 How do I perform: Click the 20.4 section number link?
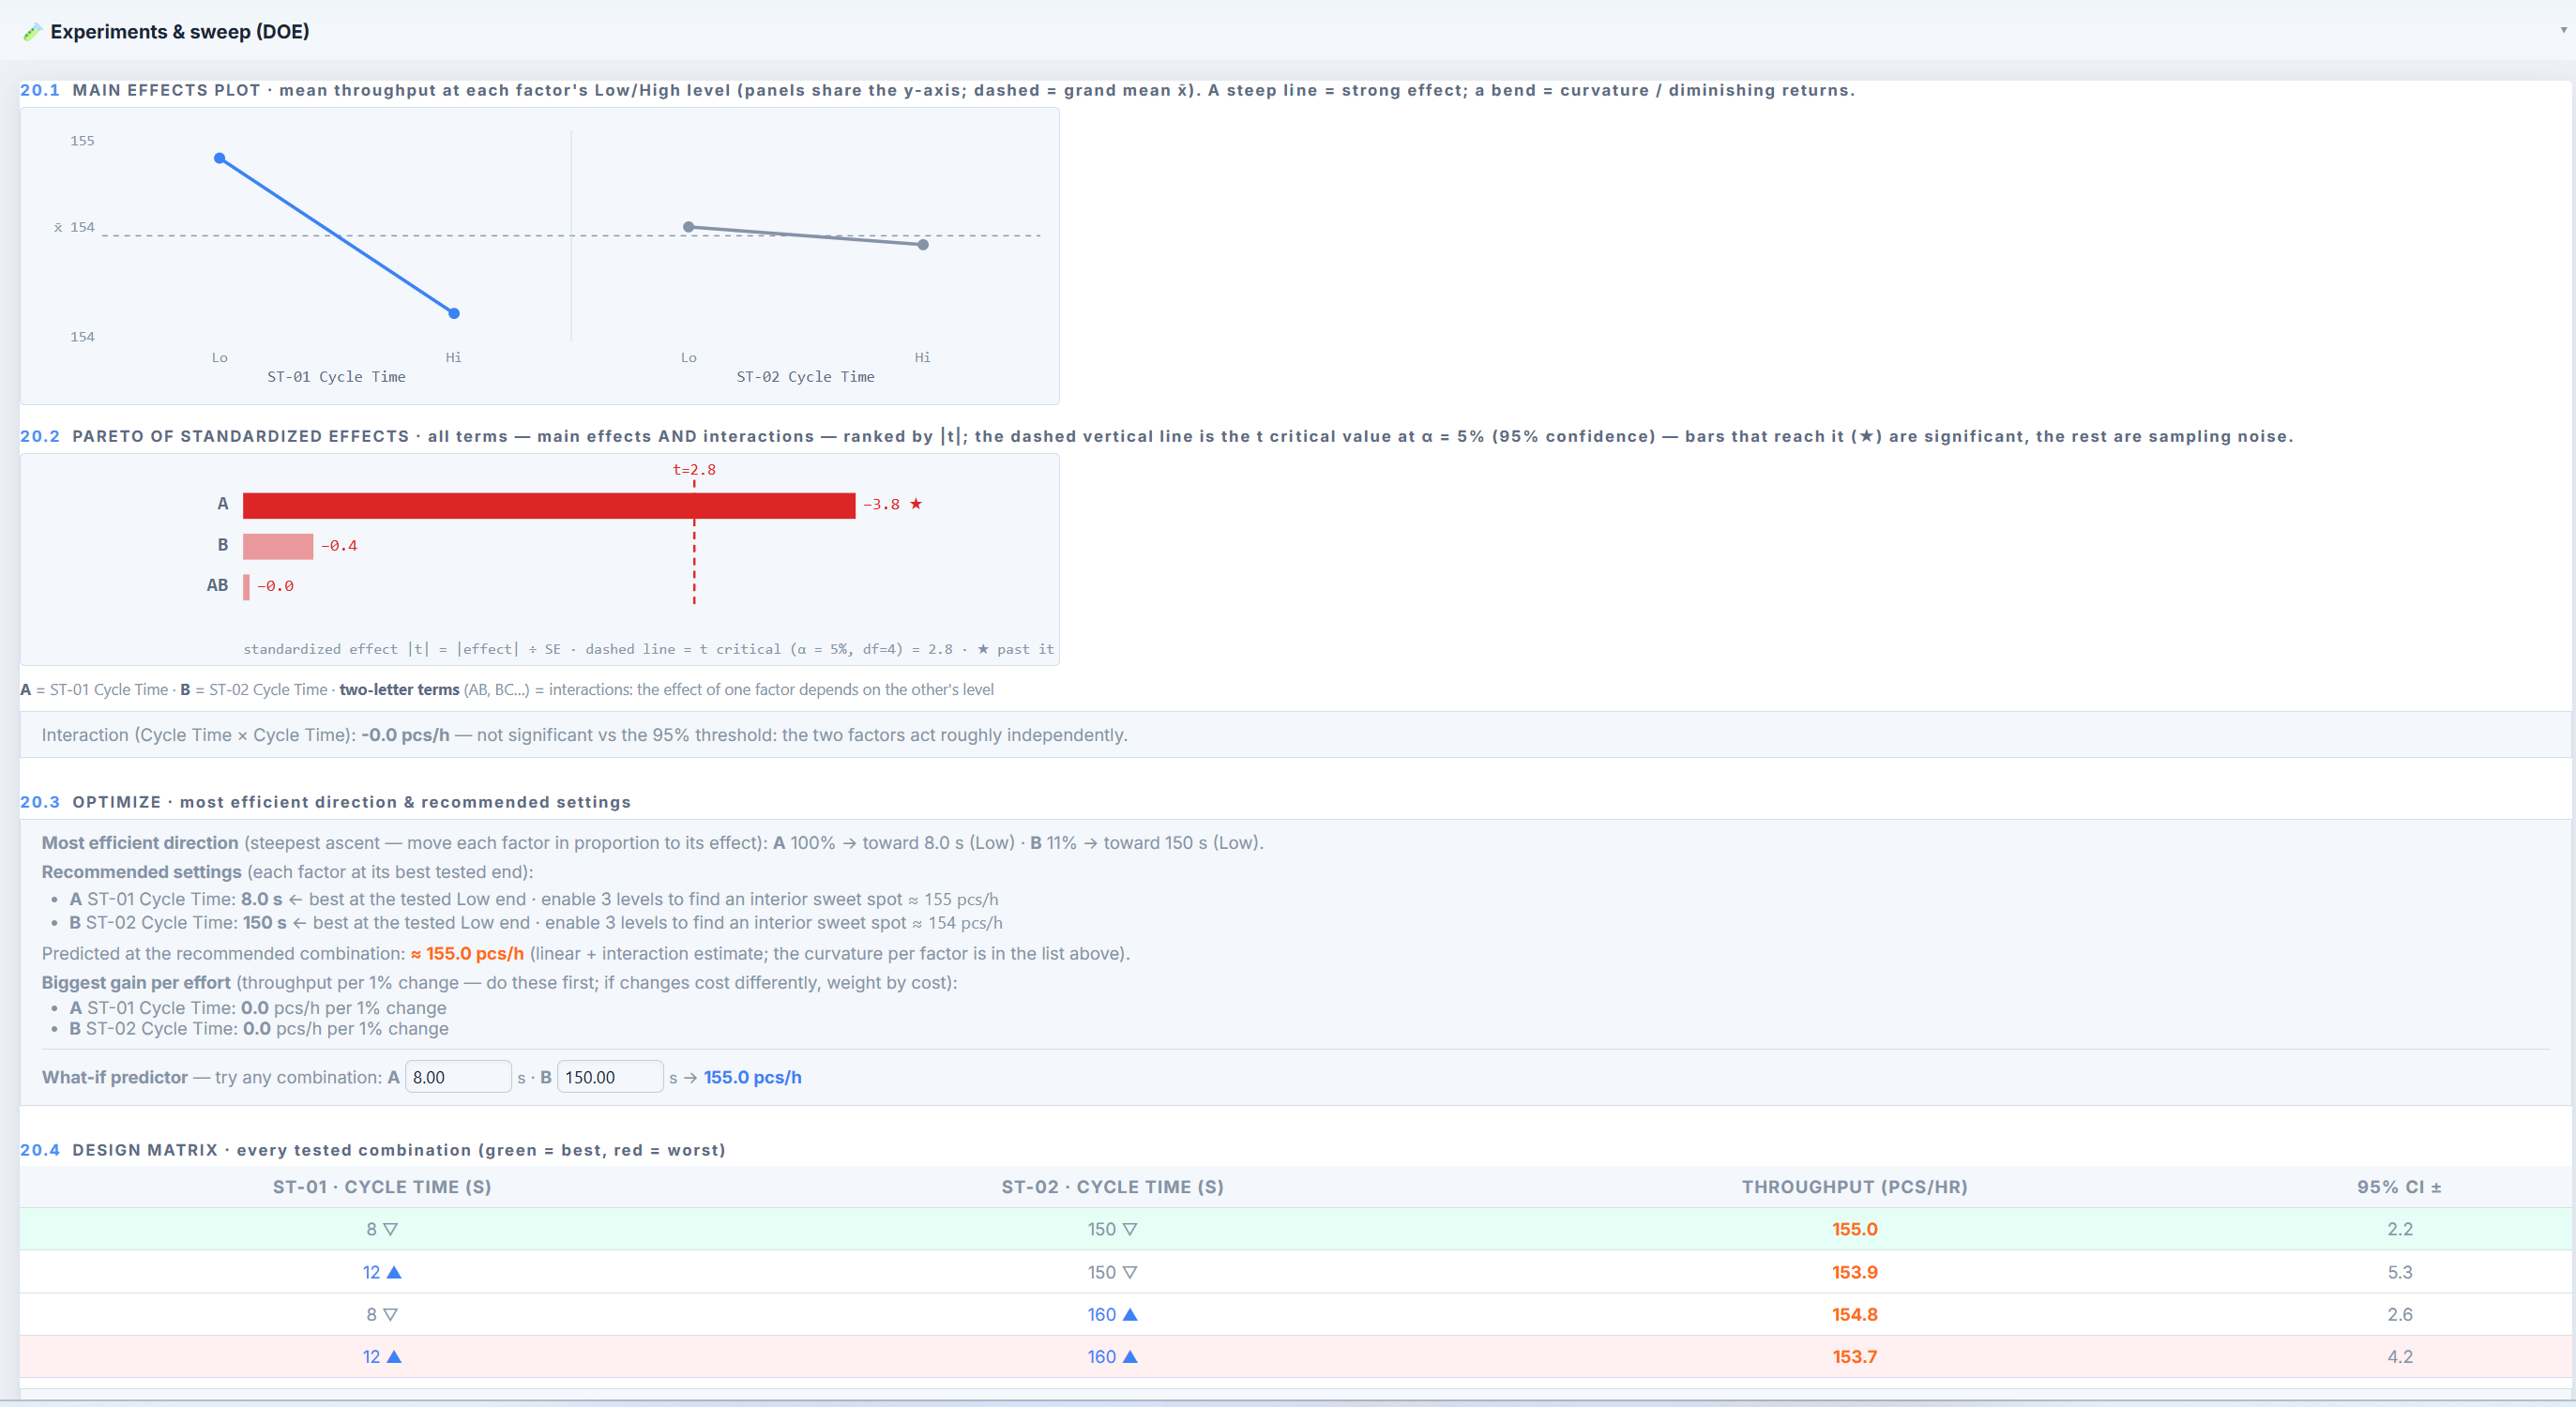pos(40,1150)
